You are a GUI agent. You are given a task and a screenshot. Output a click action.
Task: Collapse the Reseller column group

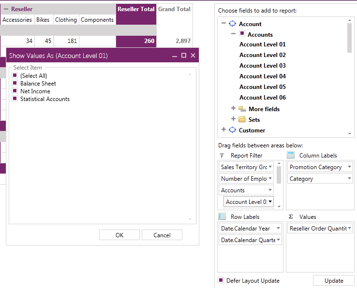pyautogui.click(x=6, y=9)
